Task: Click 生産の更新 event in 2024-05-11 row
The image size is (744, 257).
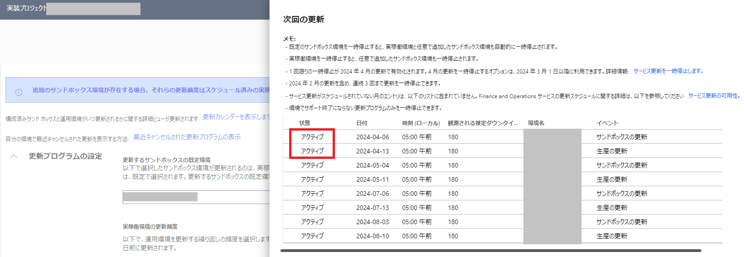Action: click(x=612, y=179)
